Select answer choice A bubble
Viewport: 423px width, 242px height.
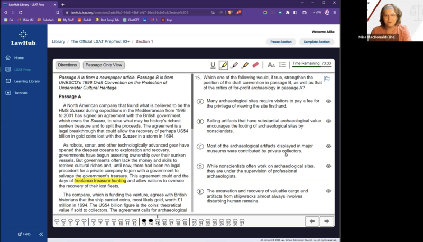point(200,102)
